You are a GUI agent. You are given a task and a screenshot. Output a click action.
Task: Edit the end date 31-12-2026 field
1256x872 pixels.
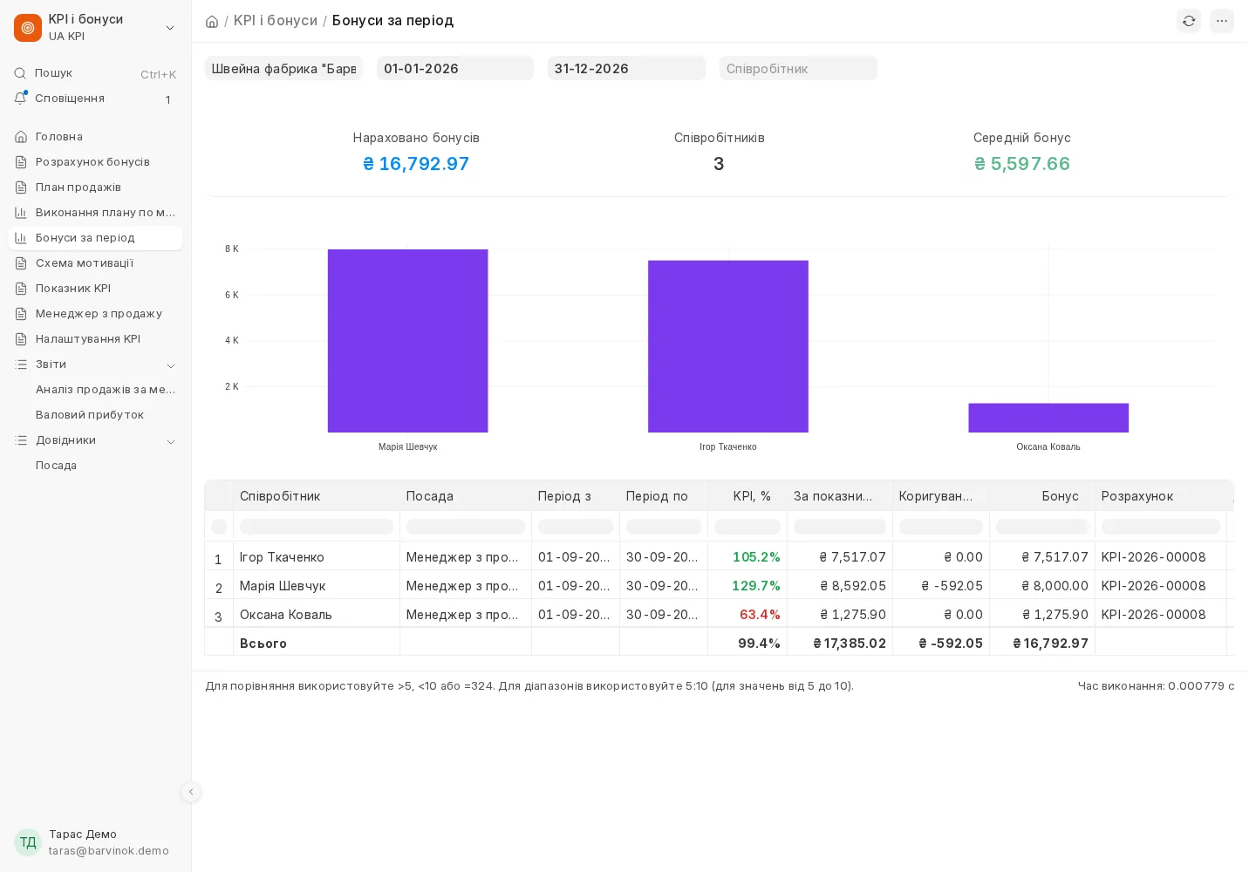coord(626,69)
